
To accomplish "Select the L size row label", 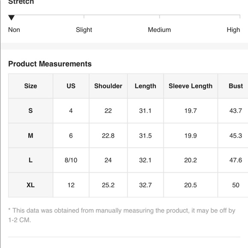I will pos(30,160).
